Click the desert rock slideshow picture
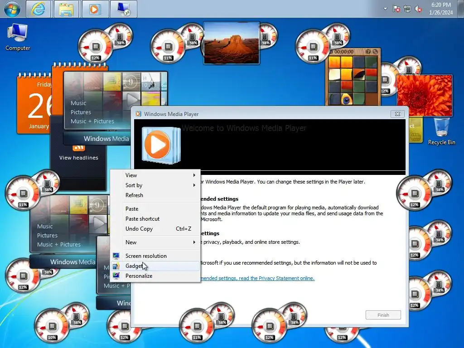Screen dimensions: 464x348 pos(232,43)
